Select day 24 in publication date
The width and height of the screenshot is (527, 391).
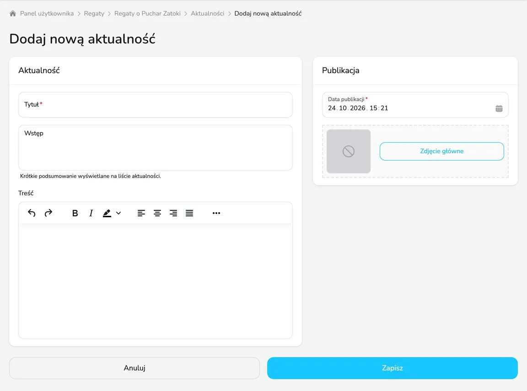(x=332, y=108)
